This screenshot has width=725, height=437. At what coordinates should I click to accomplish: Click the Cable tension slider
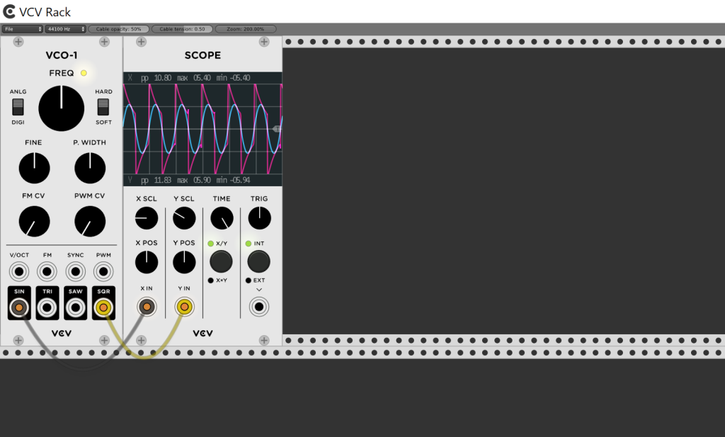click(182, 29)
